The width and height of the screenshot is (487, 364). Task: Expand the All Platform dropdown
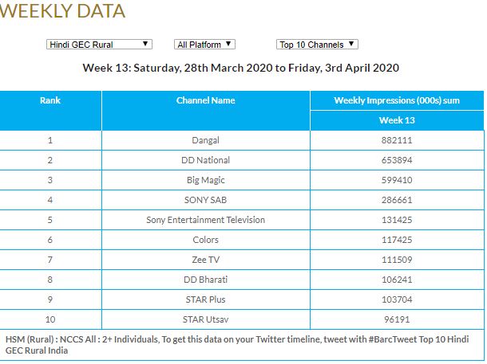[x=204, y=45]
